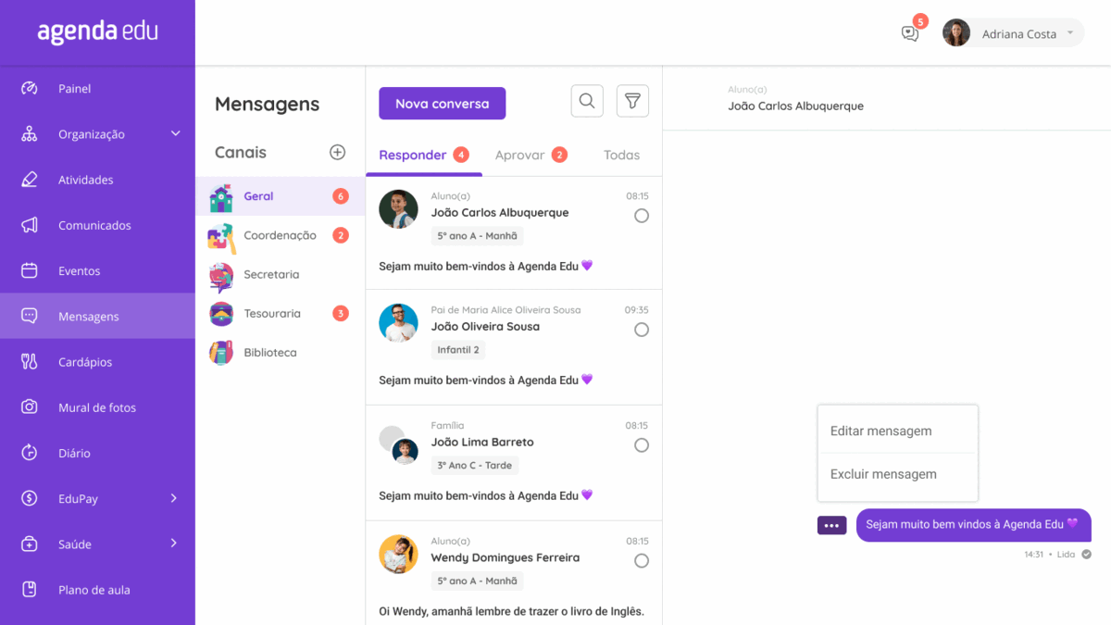Select Wendy Domingues Ferreira's message circle

click(642, 560)
